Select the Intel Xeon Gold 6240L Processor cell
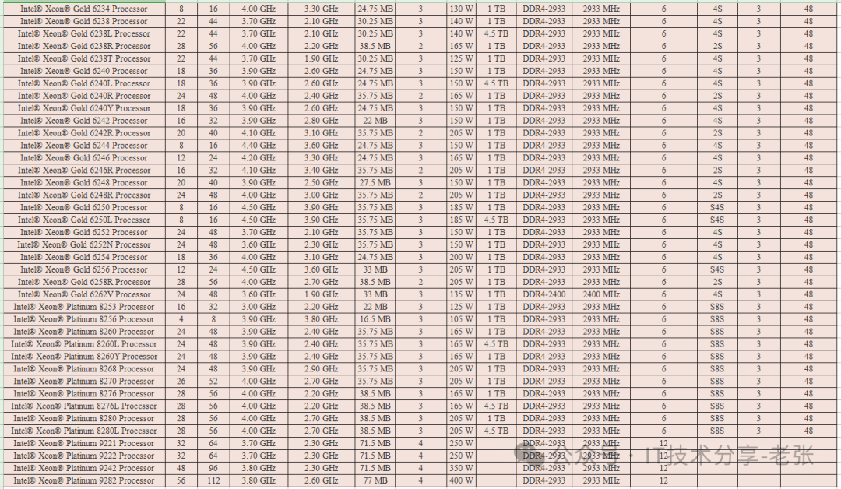Image resolution: width=841 pixels, height=489 pixels. pyautogui.click(x=83, y=83)
